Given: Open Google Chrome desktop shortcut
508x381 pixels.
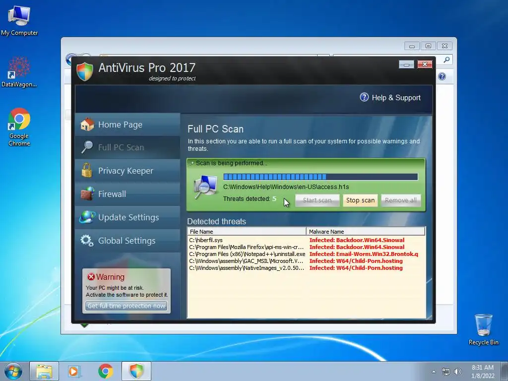Looking at the screenshot, I should point(19,127).
